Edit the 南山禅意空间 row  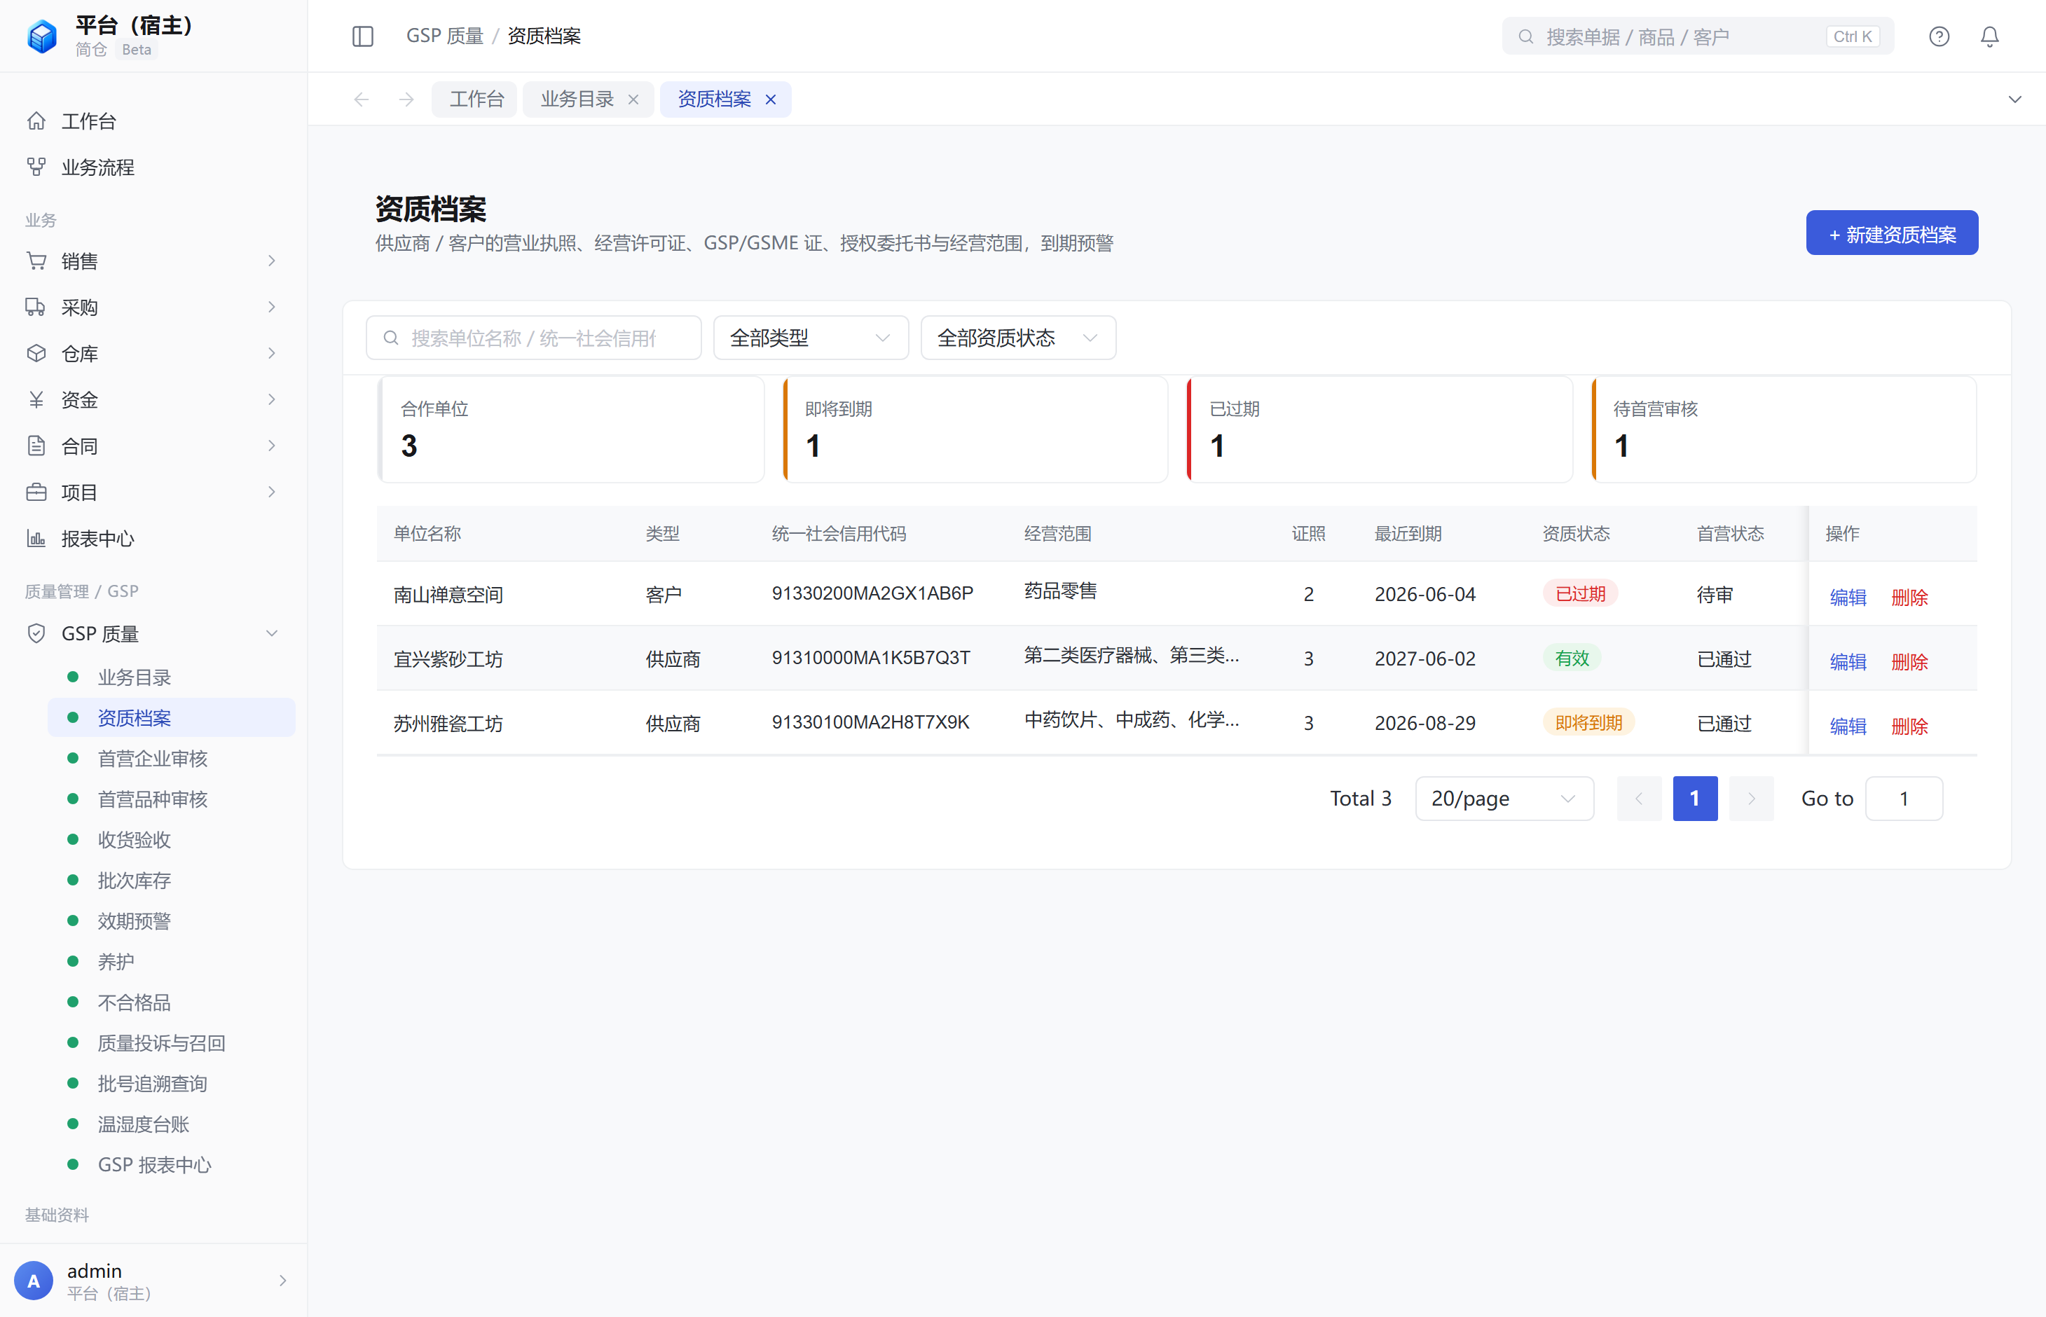point(1848,597)
